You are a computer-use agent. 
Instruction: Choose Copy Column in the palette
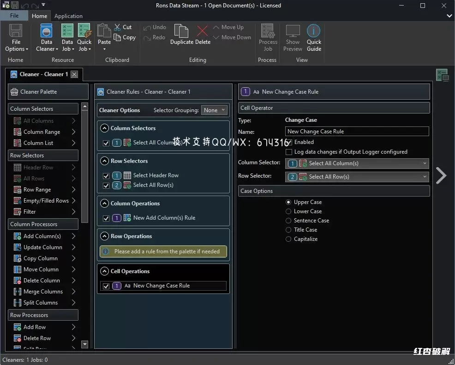[x=44, y=258]
